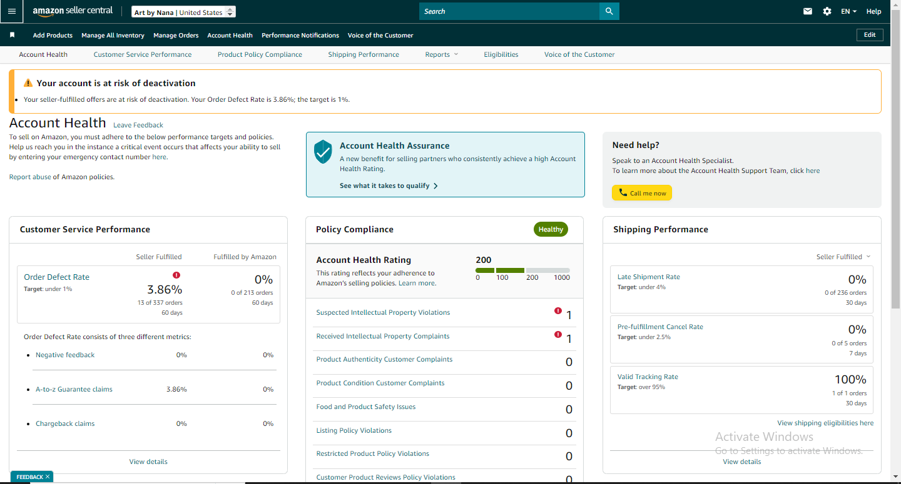Click the Valid Tracking Rate link
Viewport: 901px width, 484px height.
tap(648, 377)
